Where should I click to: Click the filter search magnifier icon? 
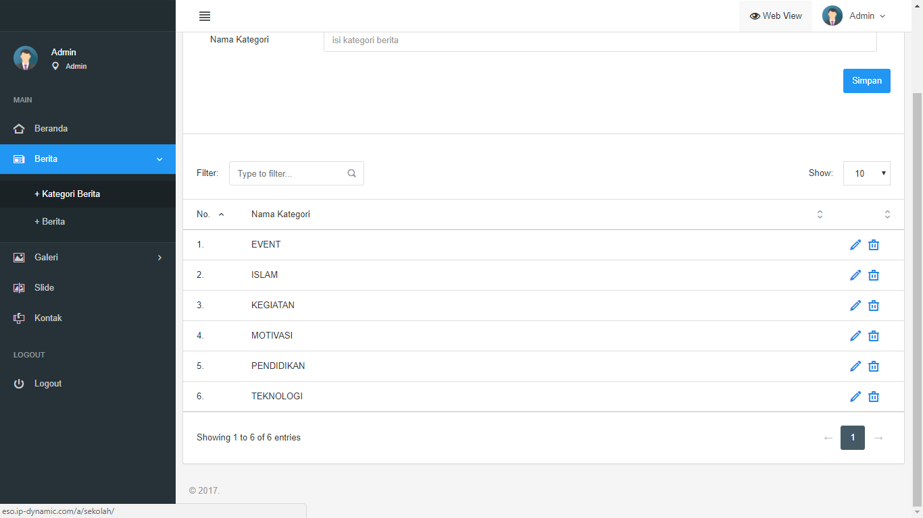(351, 173)
